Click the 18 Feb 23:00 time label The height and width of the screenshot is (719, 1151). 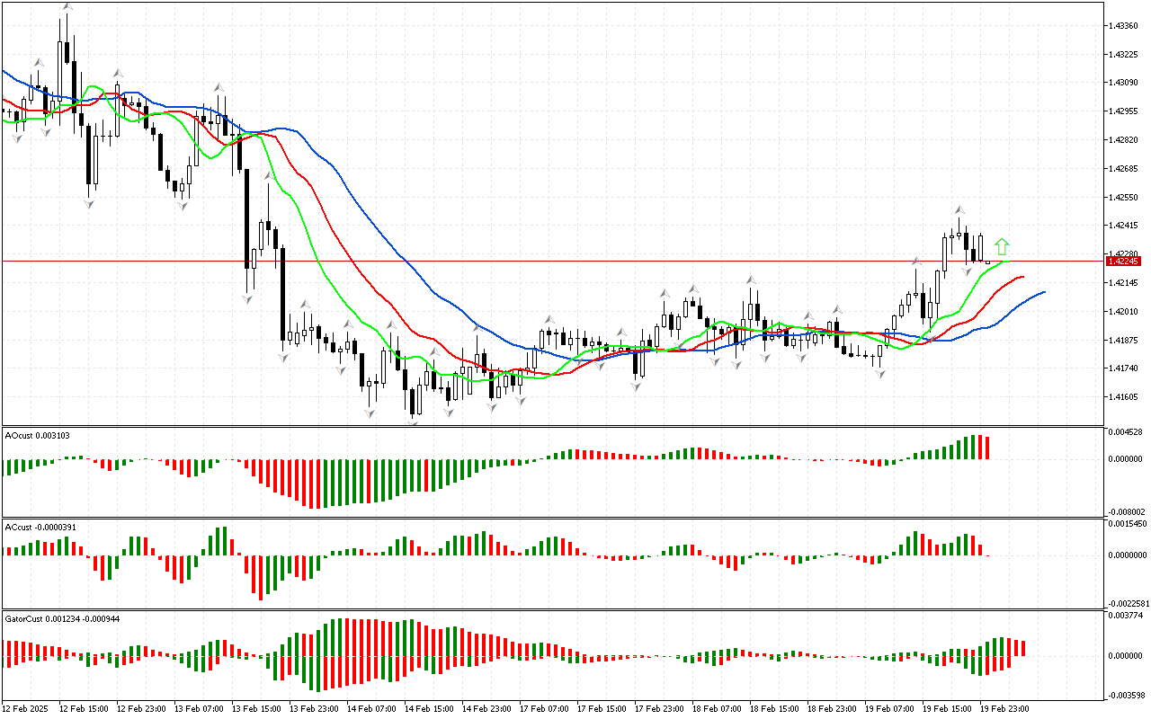(x=830, y=709)
